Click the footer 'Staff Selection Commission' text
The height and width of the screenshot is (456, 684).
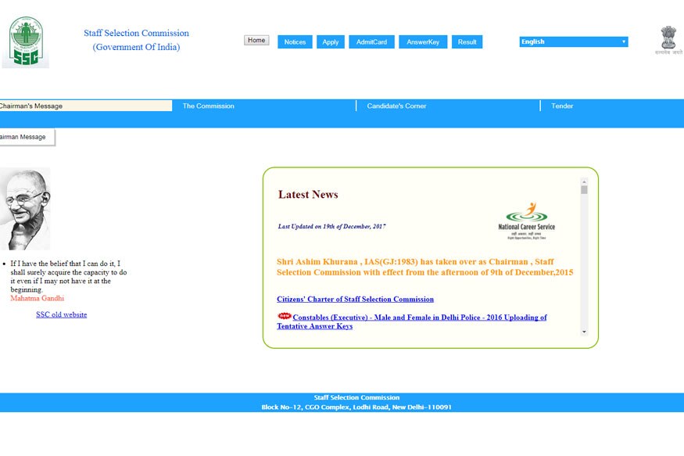point(356,397)
